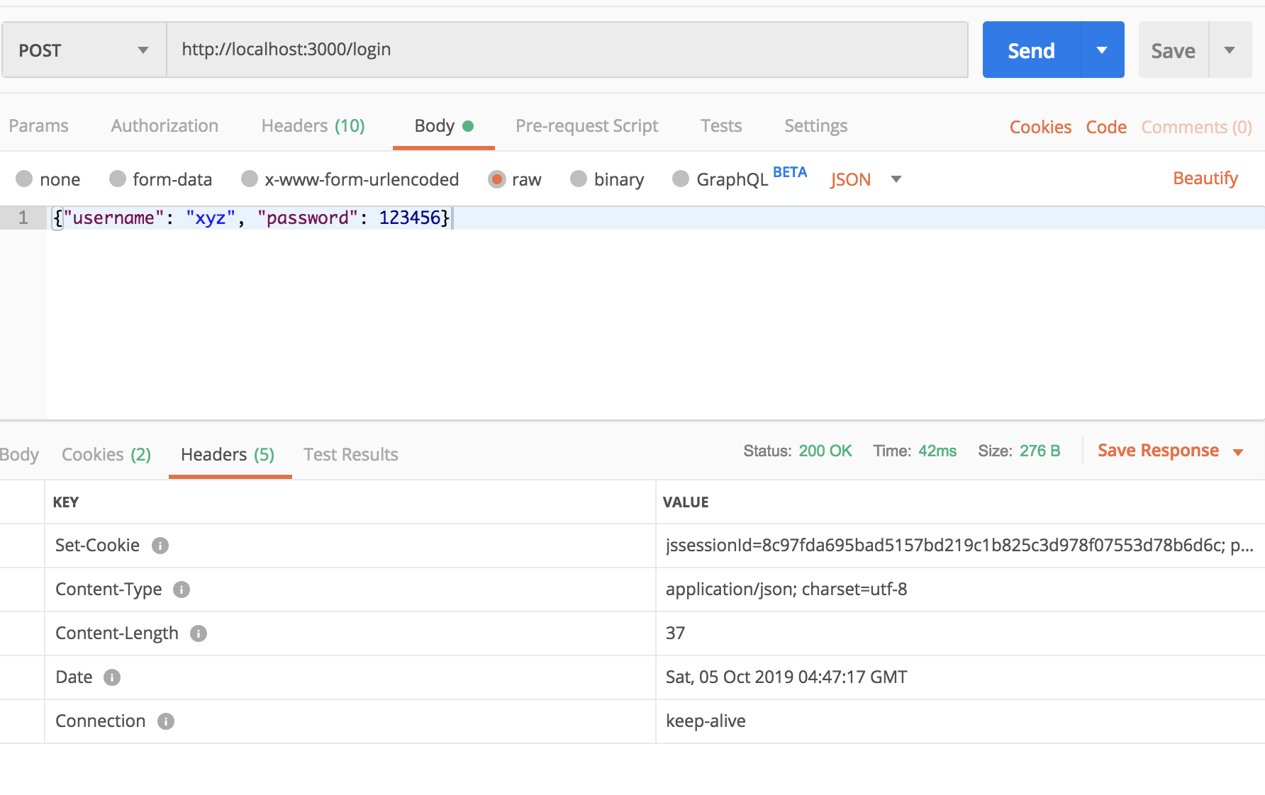Switch to the Params tab
The height and width of the screenshot is (795, 1265).
[38, 126]
